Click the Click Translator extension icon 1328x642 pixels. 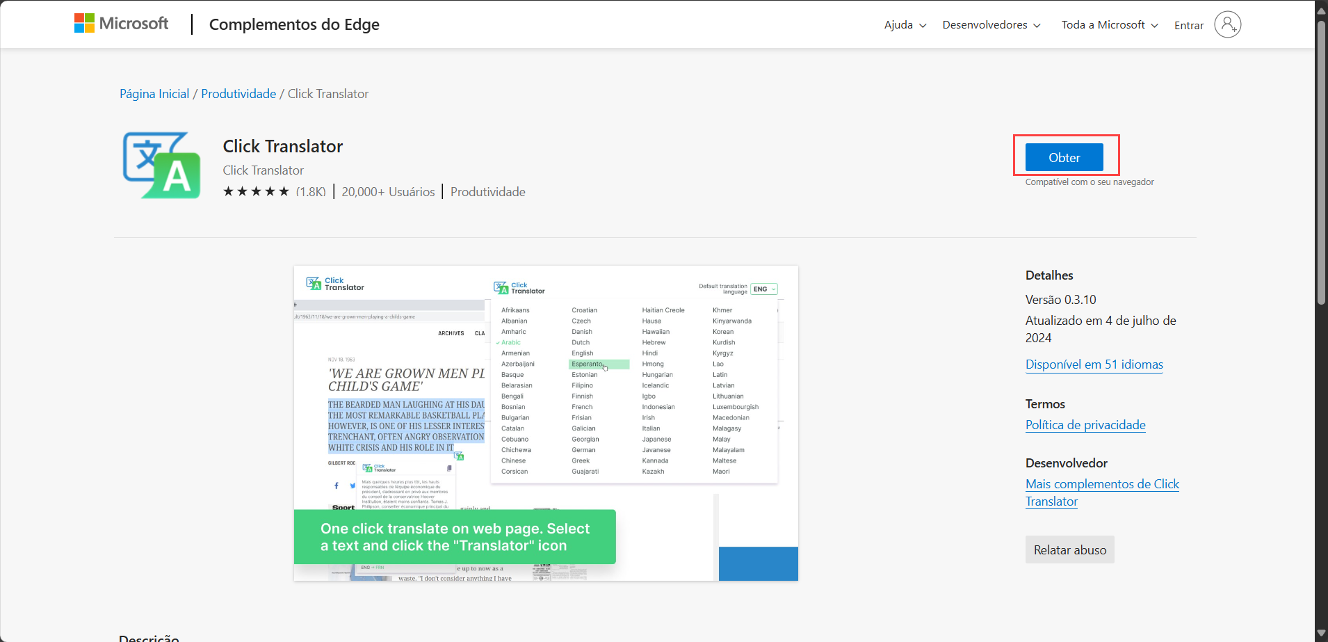pyautogui.click(x=162, y=166)
